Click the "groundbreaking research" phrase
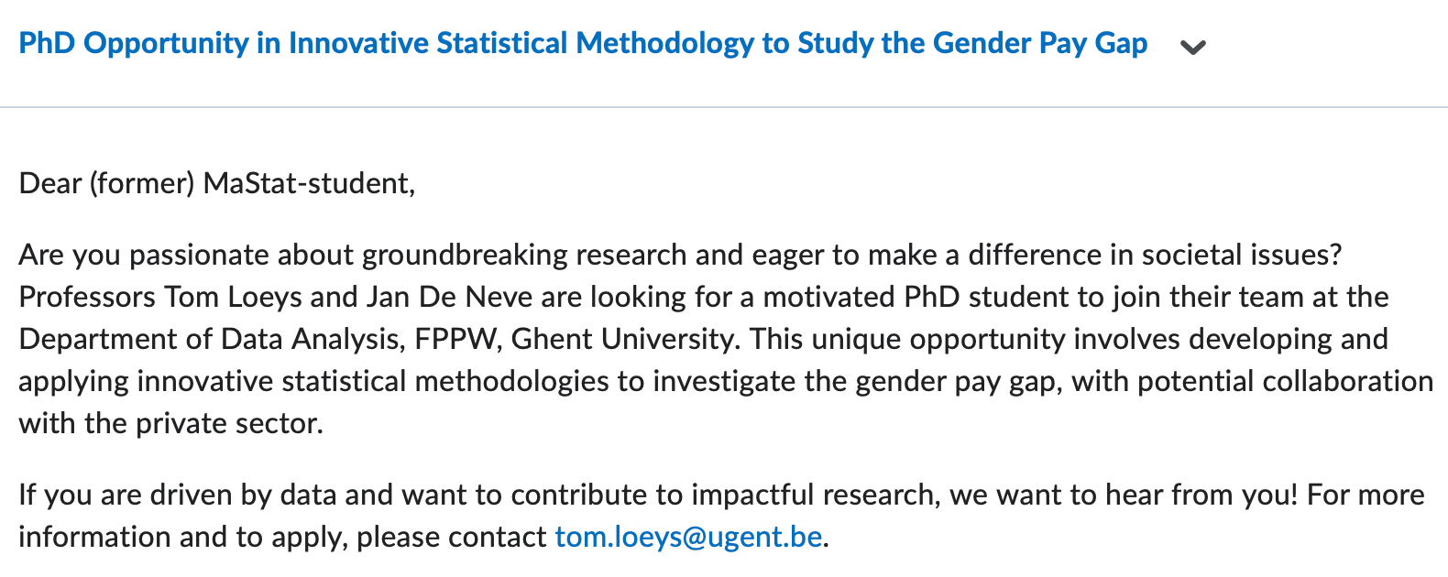The image size is (1448, 577). (523, 255)
